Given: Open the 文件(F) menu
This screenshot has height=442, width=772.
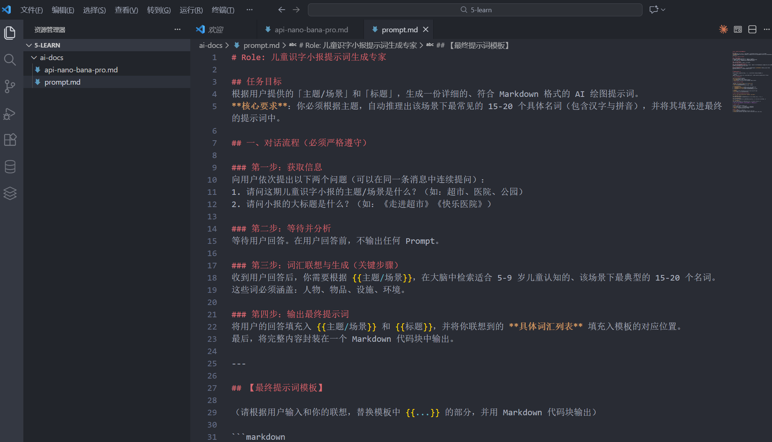Looking at the screenshot, I should pyautogui.click(x=32, y=10).
